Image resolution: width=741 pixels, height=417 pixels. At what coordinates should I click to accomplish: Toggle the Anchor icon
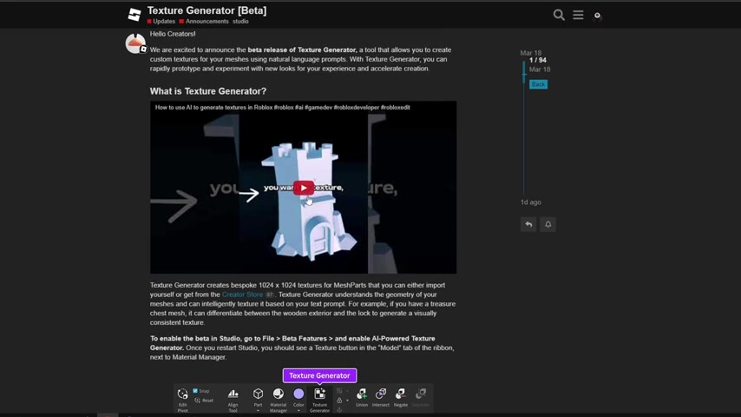(339, 409)
